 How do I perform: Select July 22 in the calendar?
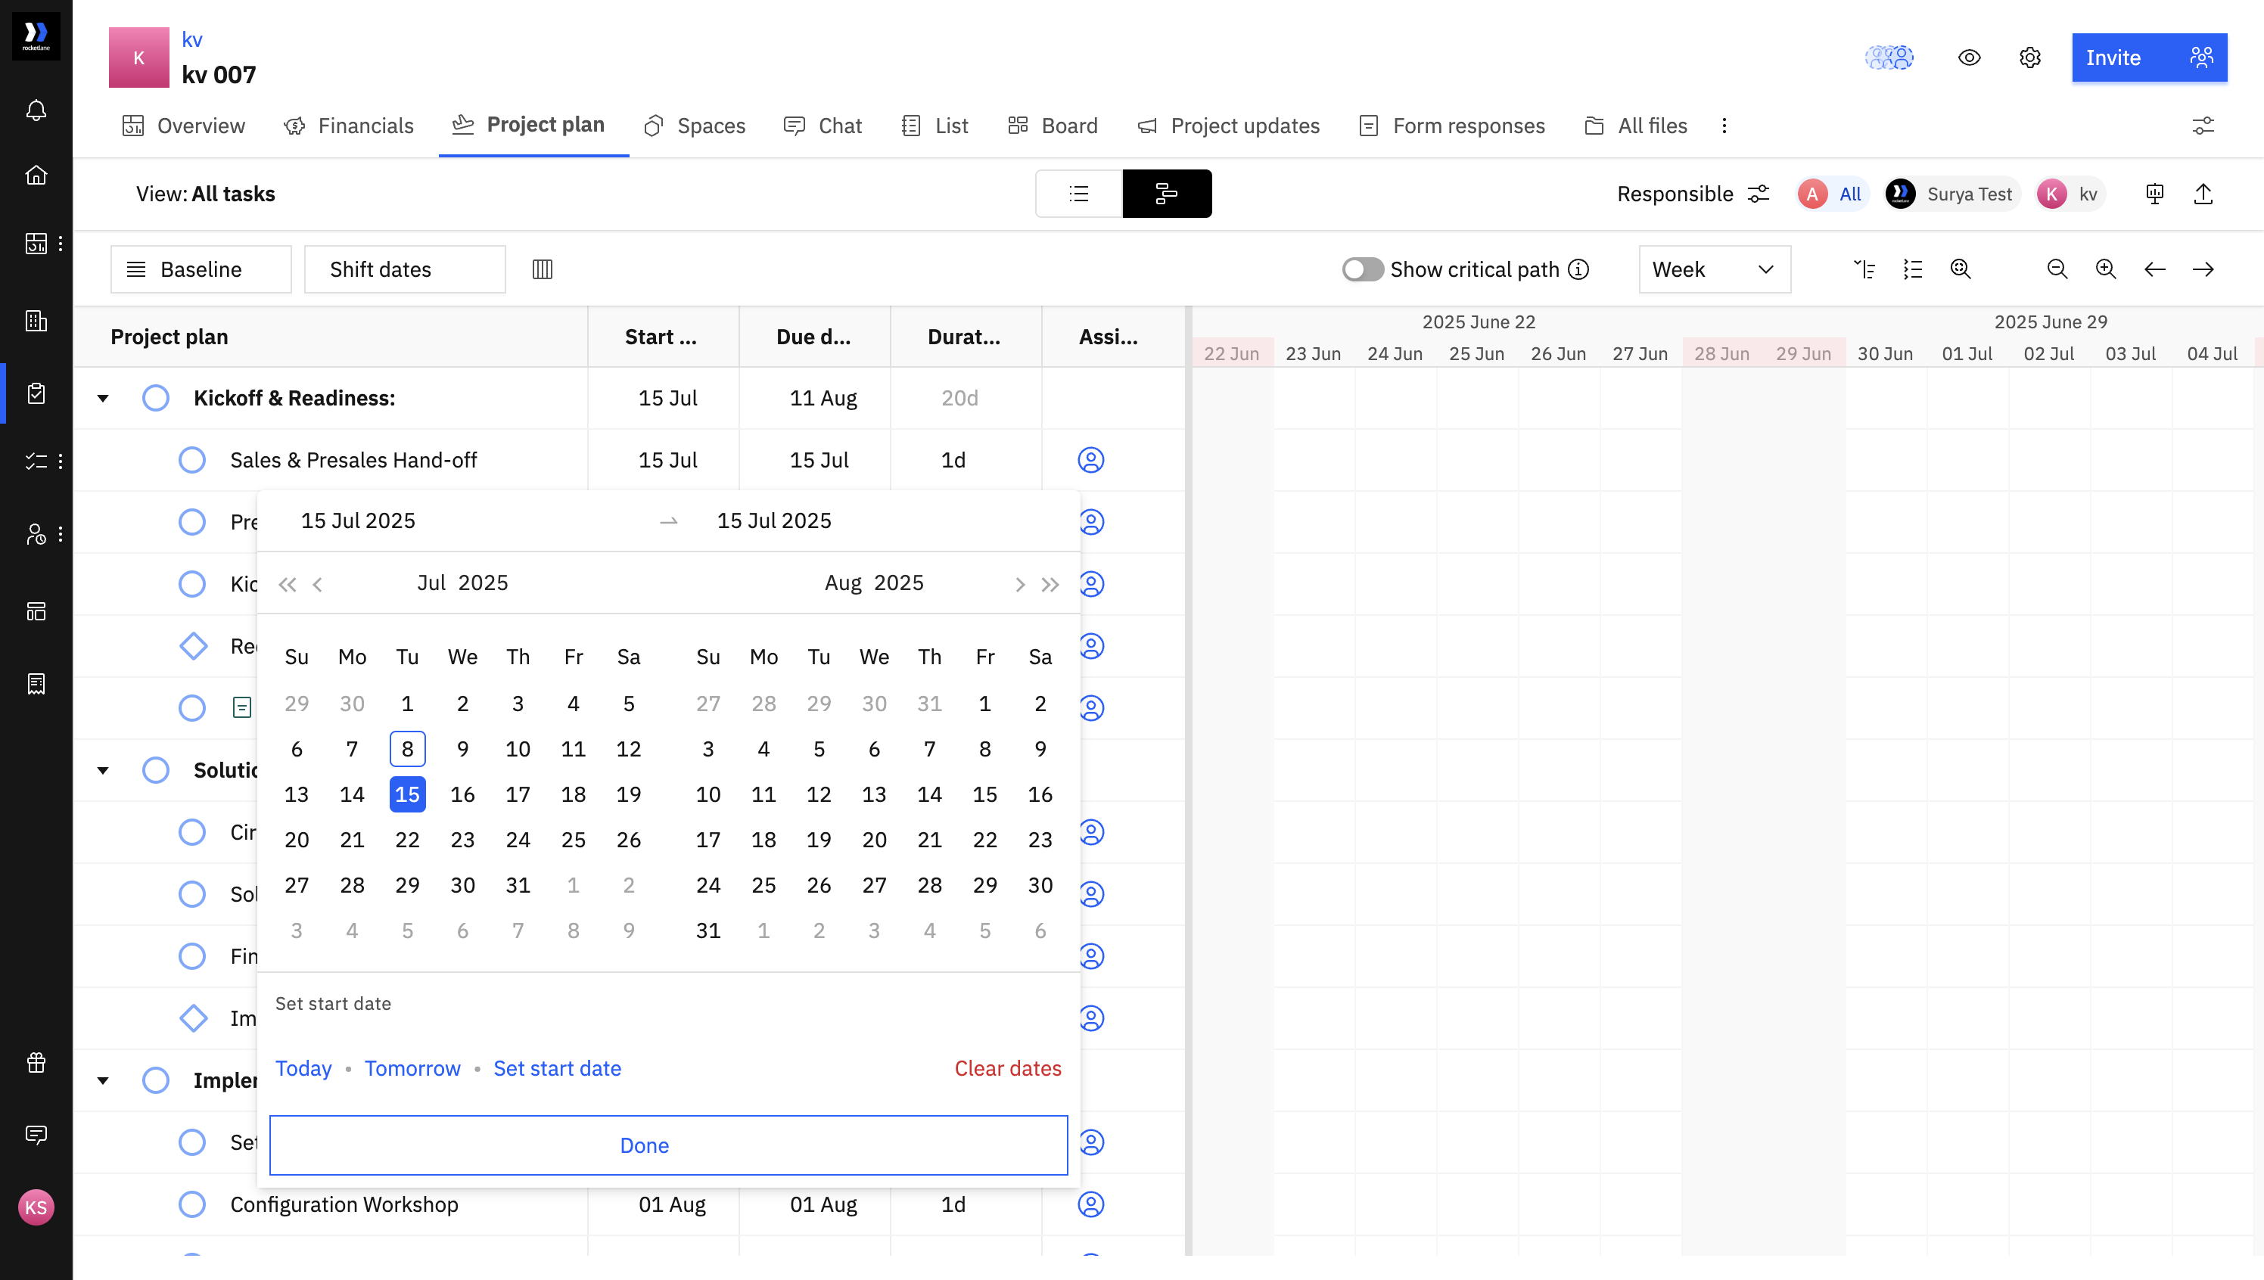coord(407,840)
